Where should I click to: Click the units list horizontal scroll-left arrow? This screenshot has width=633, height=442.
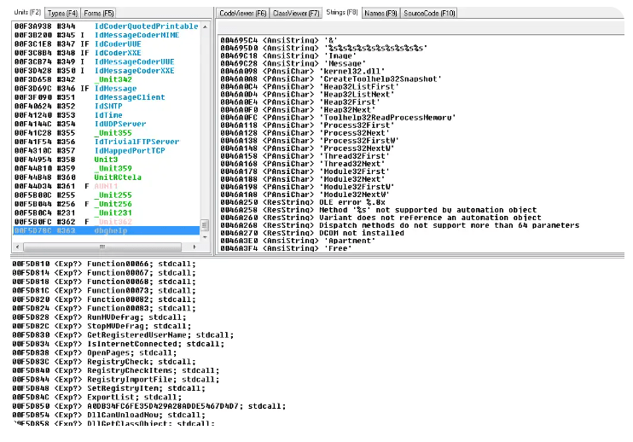click(x=17, y=247)
